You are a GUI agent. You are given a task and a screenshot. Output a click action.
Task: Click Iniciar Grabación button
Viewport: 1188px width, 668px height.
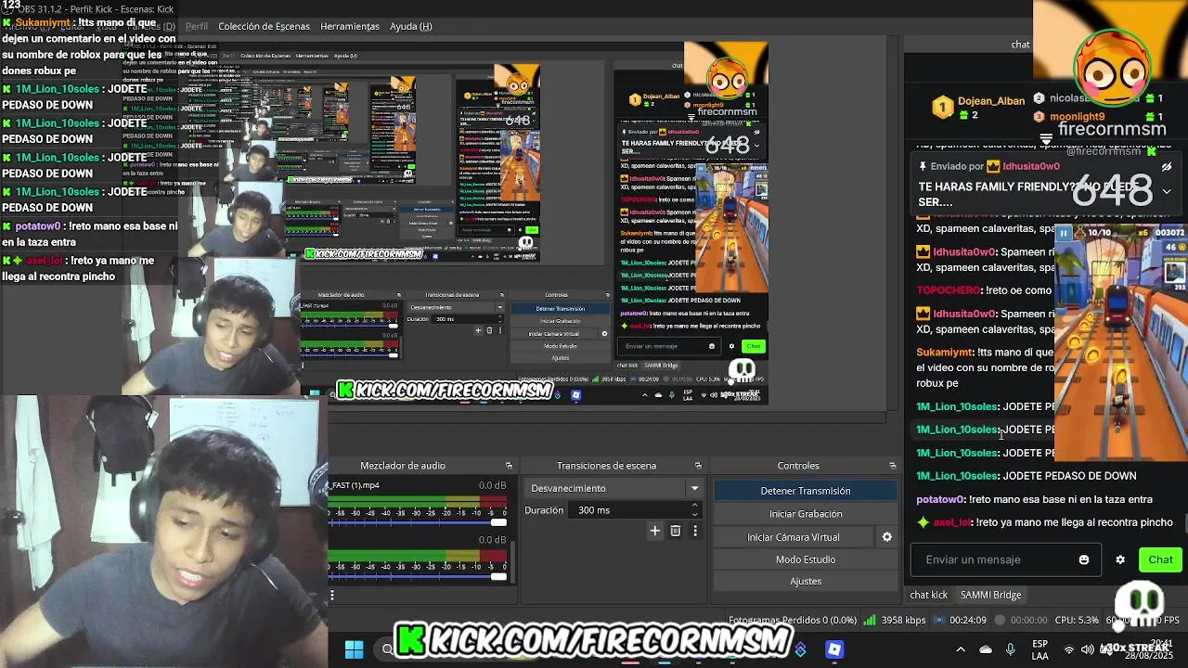806,514
